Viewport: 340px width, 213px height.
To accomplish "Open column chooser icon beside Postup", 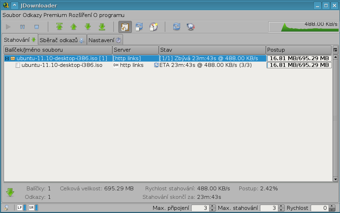I will (x=335, y=50).
